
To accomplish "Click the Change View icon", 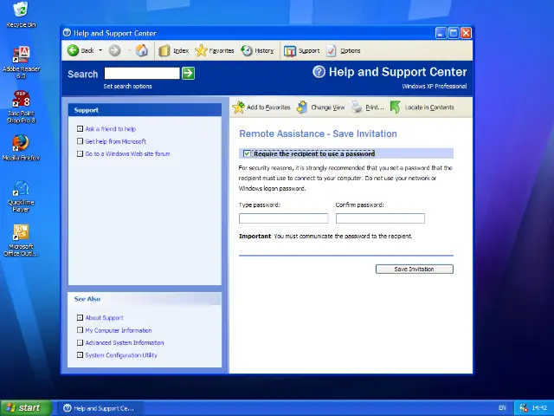I will tap(302, 107).
